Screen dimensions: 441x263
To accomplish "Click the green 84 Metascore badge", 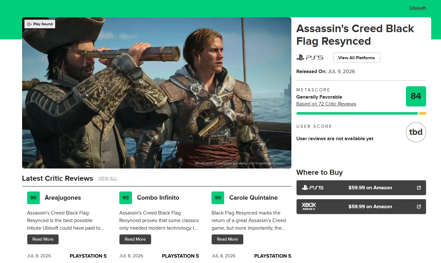I will (416, 96).
